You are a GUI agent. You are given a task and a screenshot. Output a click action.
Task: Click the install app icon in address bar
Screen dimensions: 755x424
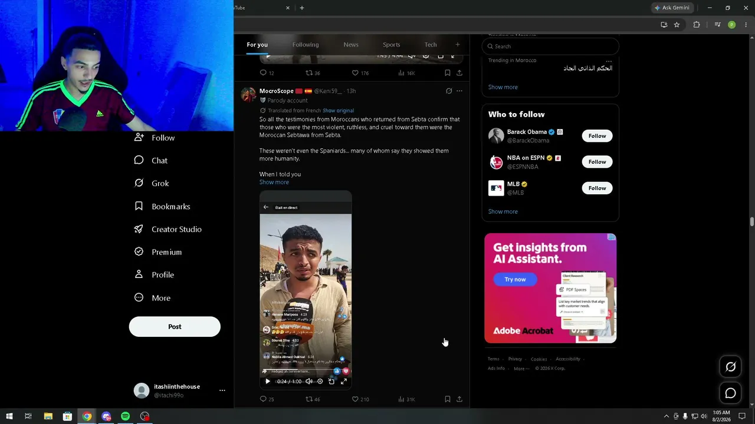664,25
